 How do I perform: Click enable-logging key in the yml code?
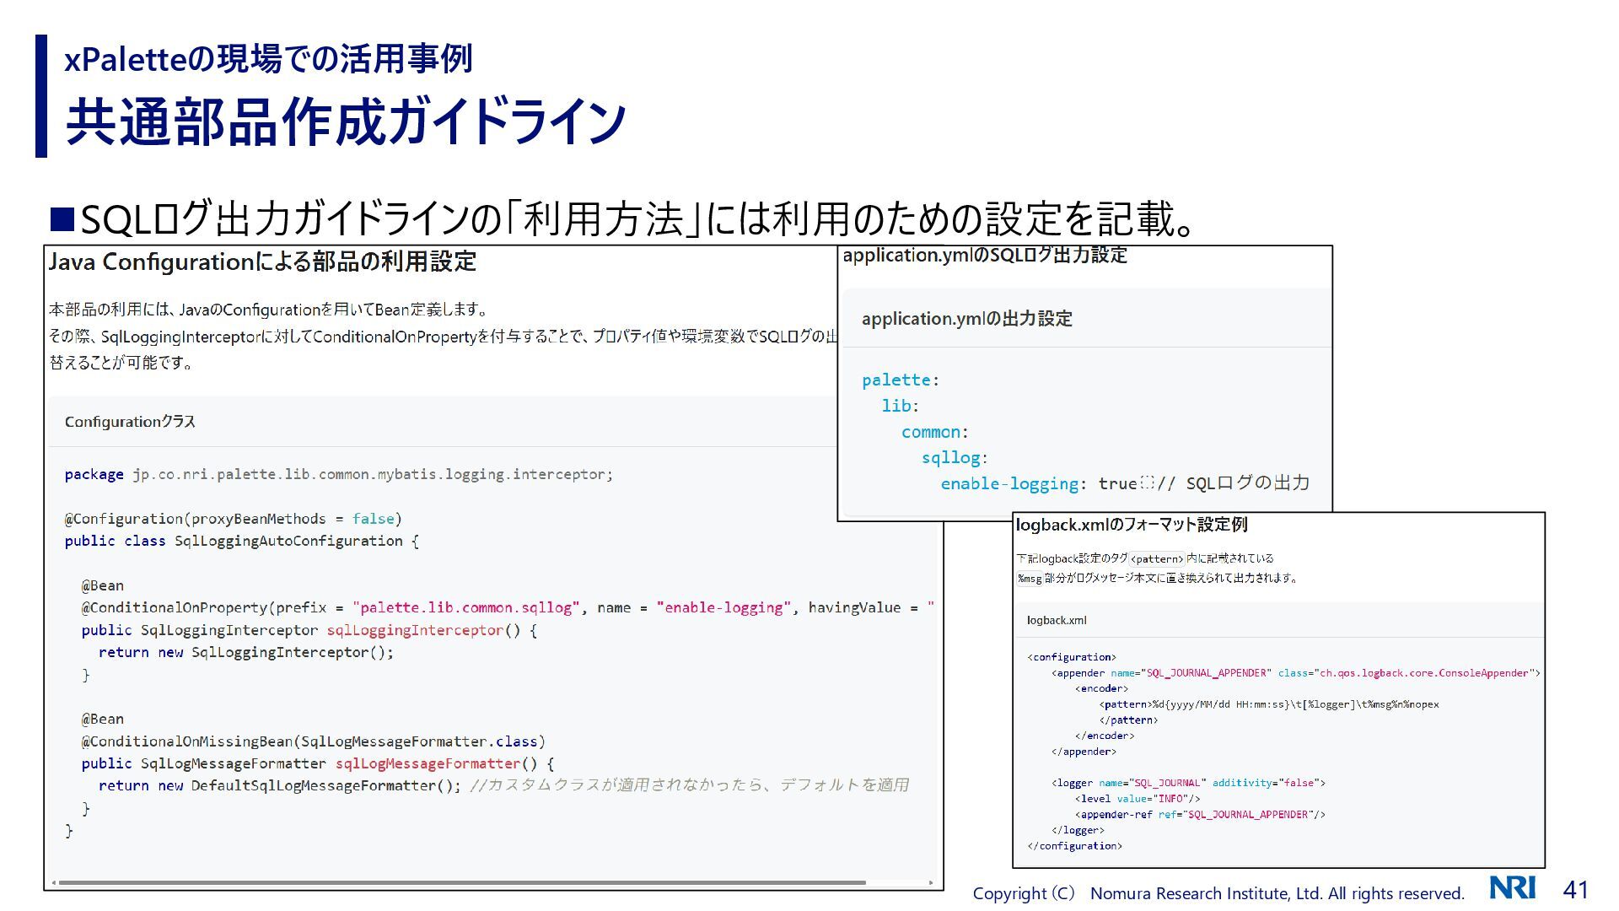(1009, 484)
